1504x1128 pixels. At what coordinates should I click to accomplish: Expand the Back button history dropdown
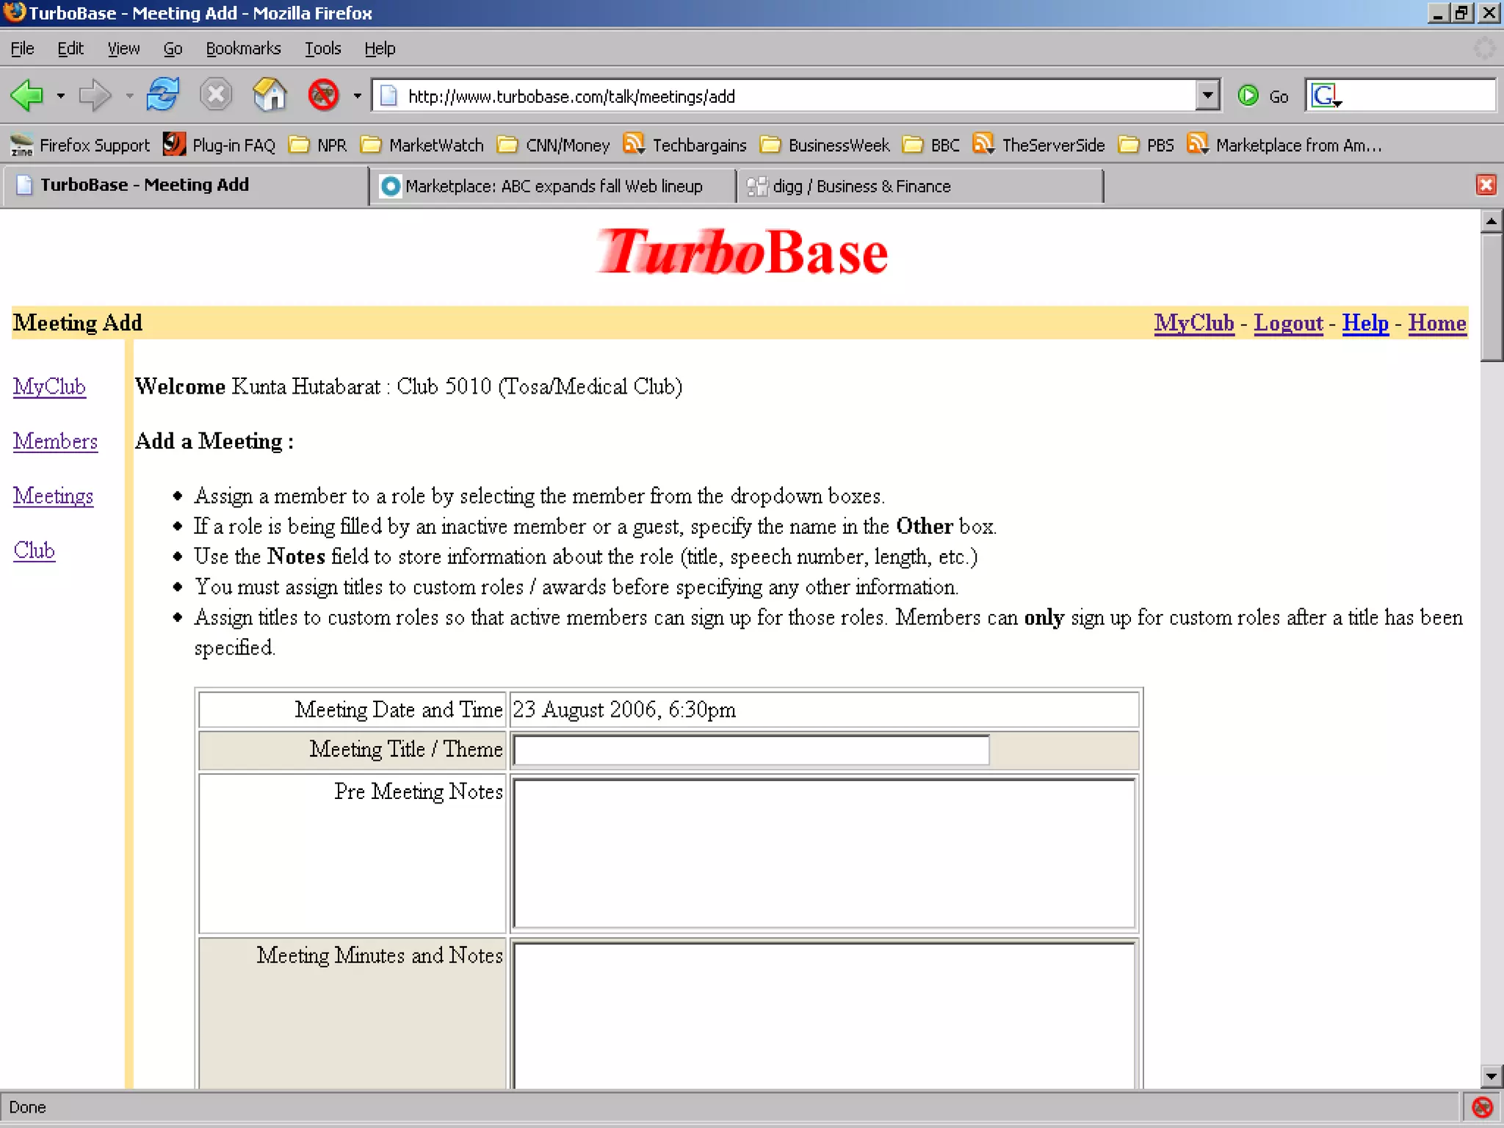coord(61,96)
